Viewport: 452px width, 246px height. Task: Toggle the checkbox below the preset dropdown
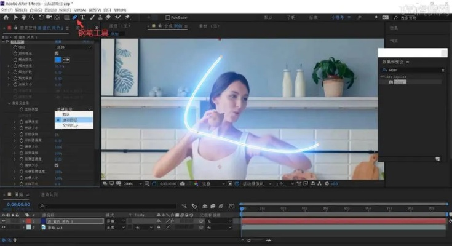[57, 54]
